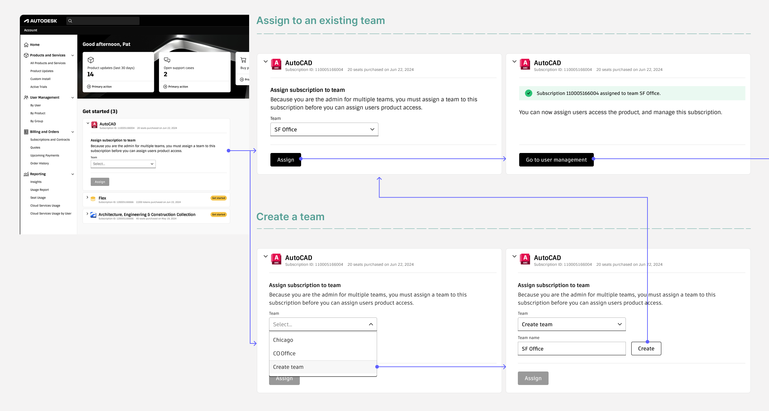Click the Billing and Orders document icon
Viewport: 769px width, 411px height.
(26, 132)
